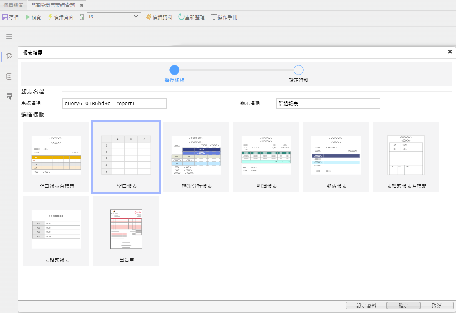Viewport: 456px width, 313px height.
Task: Switch to the 產險銷售業績查詢 tab
Action: click(53, 5)
